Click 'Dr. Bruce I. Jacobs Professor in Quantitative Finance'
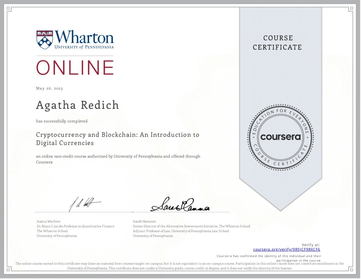Image resolution: width=361 pixels, height=279 pixels. pos(75,226)
